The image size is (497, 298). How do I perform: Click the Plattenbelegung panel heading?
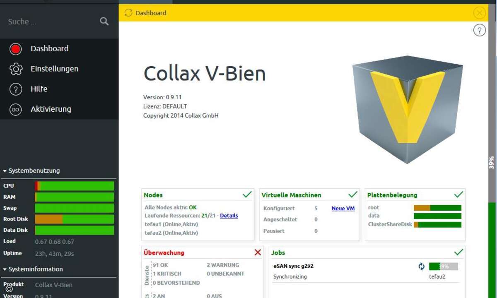tap(392, 195)
